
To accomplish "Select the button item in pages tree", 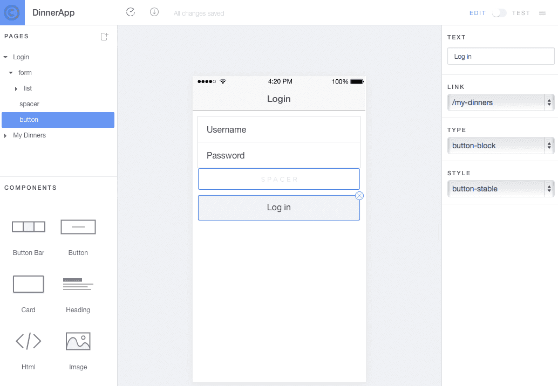I will 58,120.
